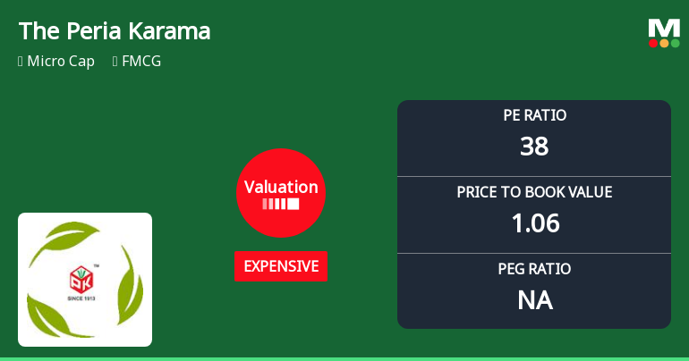Click the red dot under the M logo
689x361 pixels.
click(654, 43)
